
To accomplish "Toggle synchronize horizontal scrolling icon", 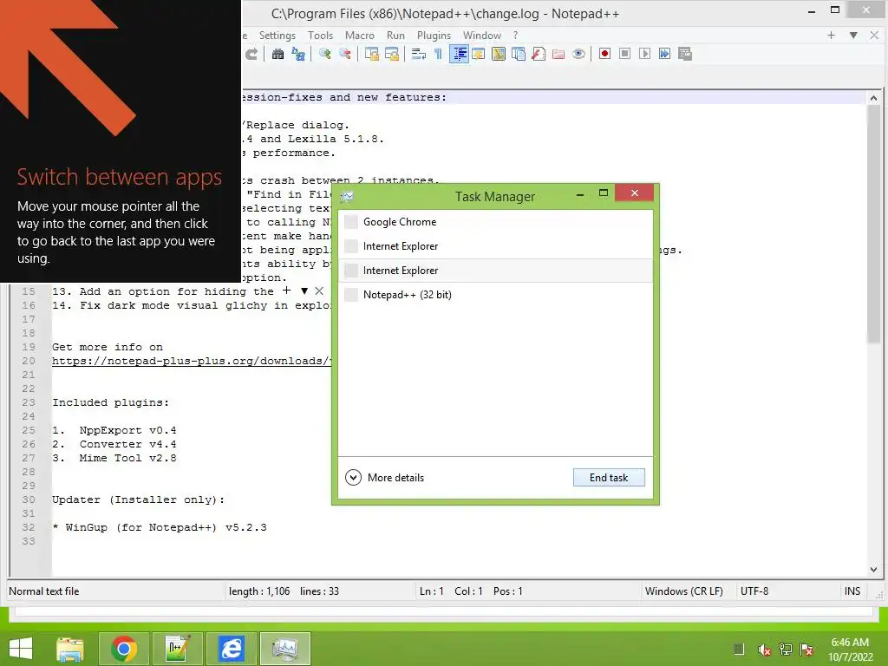I will pyautogui.click(x=392, y=54).
